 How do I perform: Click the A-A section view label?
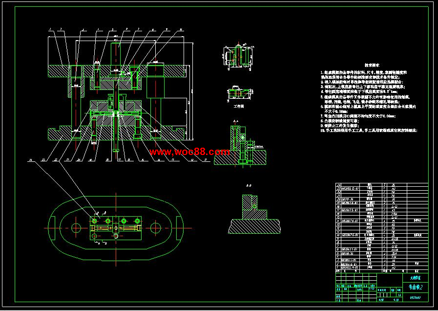click(235, 121)
